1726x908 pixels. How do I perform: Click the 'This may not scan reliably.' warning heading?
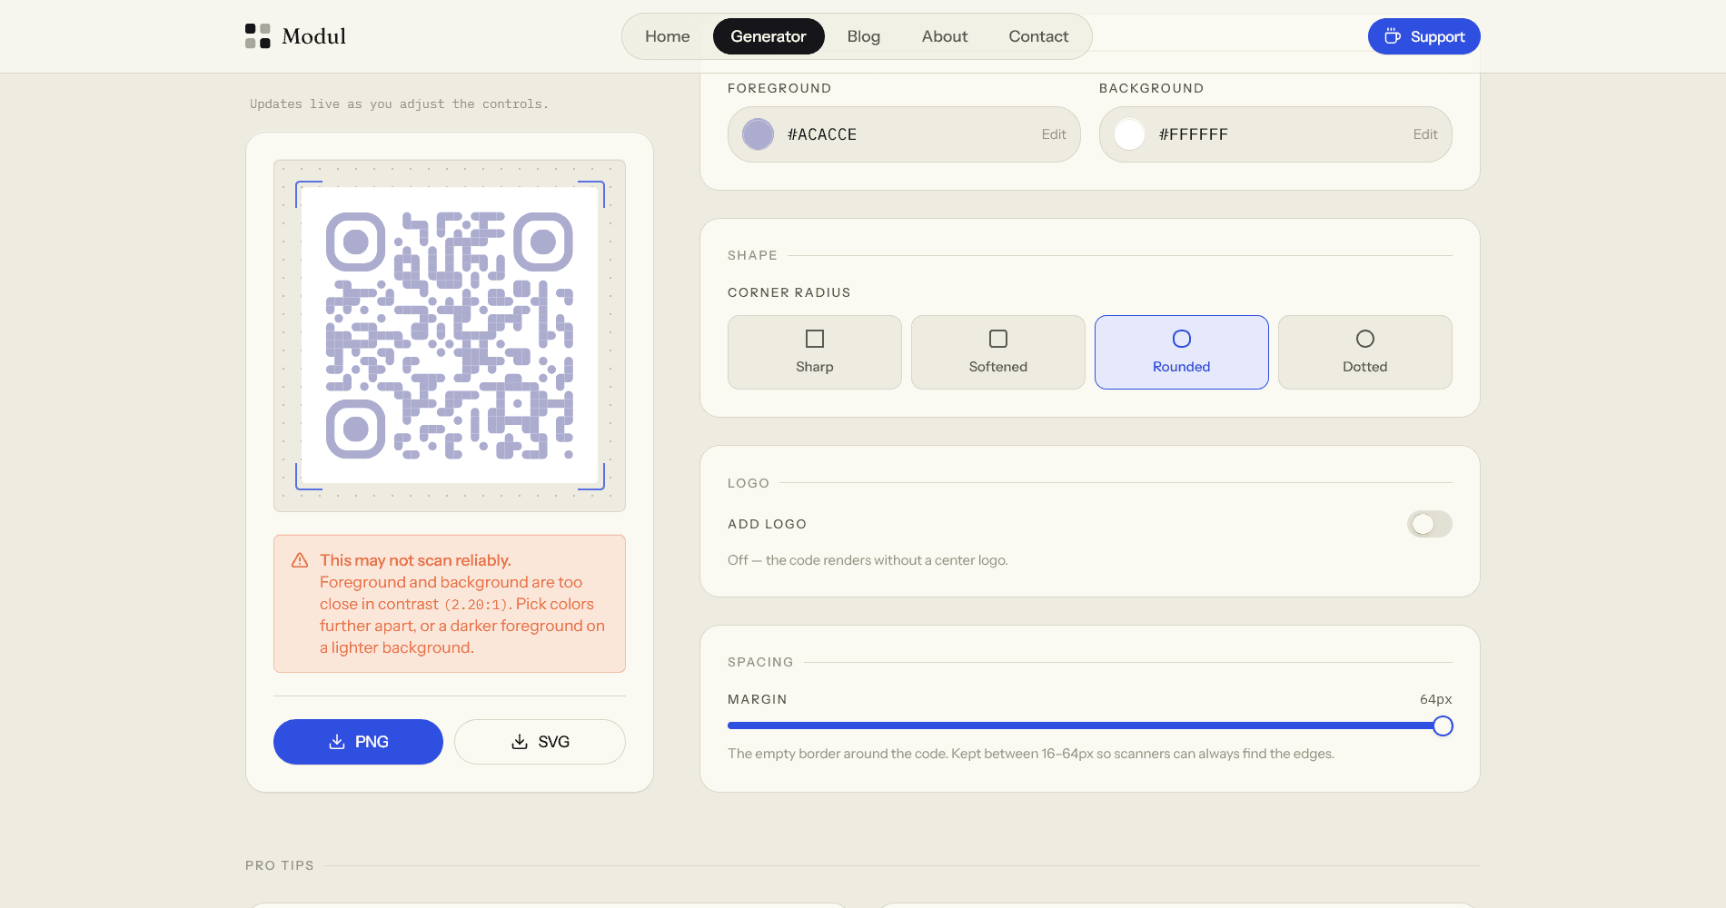pyautogui.click(x=415, y=560)
